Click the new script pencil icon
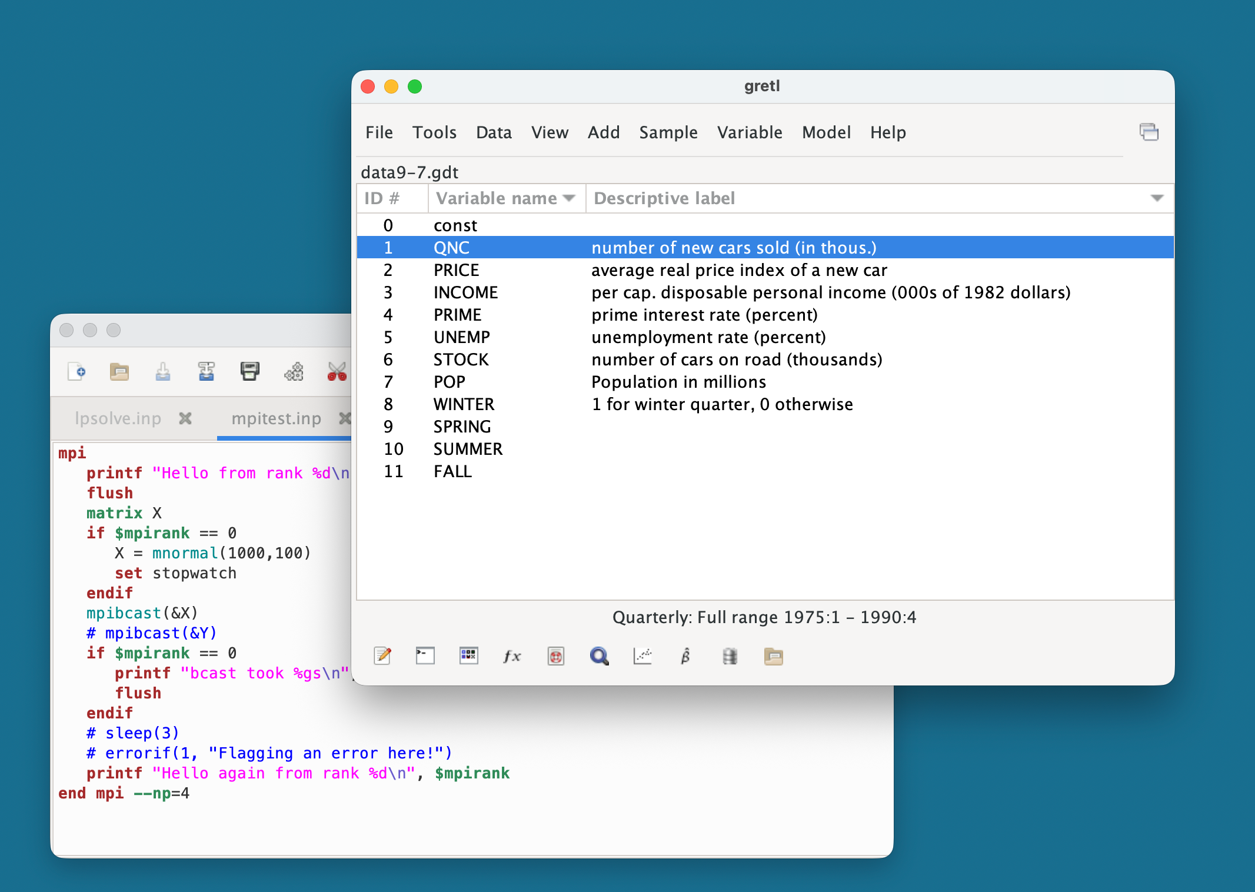The height and width of the screenshot is (892, 1255). pos(382,655)
